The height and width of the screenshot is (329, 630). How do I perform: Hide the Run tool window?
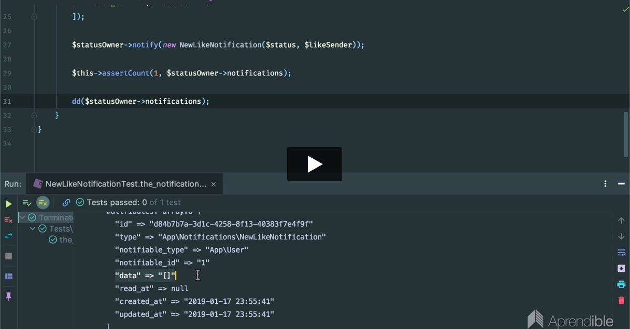[621, 184]
